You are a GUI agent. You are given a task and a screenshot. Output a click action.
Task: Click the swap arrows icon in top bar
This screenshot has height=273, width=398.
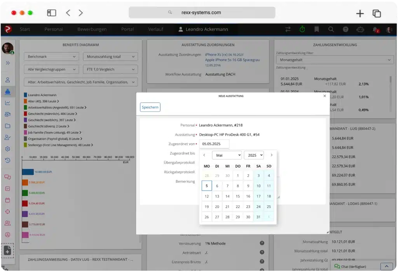pyautogui.click(x=288, y=29)
